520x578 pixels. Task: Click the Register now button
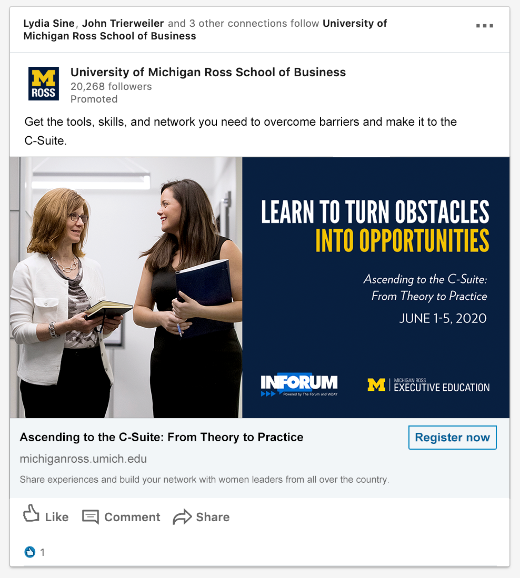point(453,438)
